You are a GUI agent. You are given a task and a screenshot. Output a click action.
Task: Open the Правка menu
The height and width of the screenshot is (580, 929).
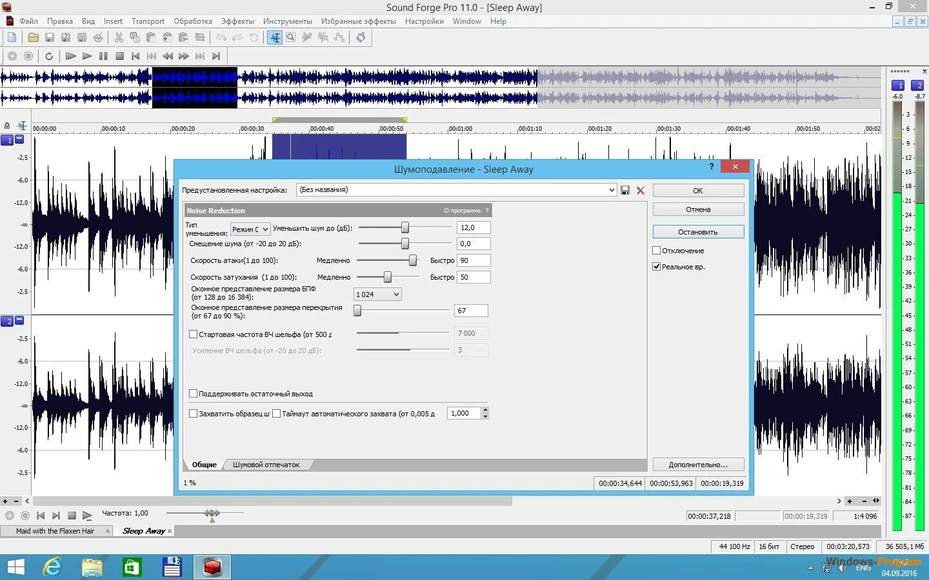click(x=60, y=21)
